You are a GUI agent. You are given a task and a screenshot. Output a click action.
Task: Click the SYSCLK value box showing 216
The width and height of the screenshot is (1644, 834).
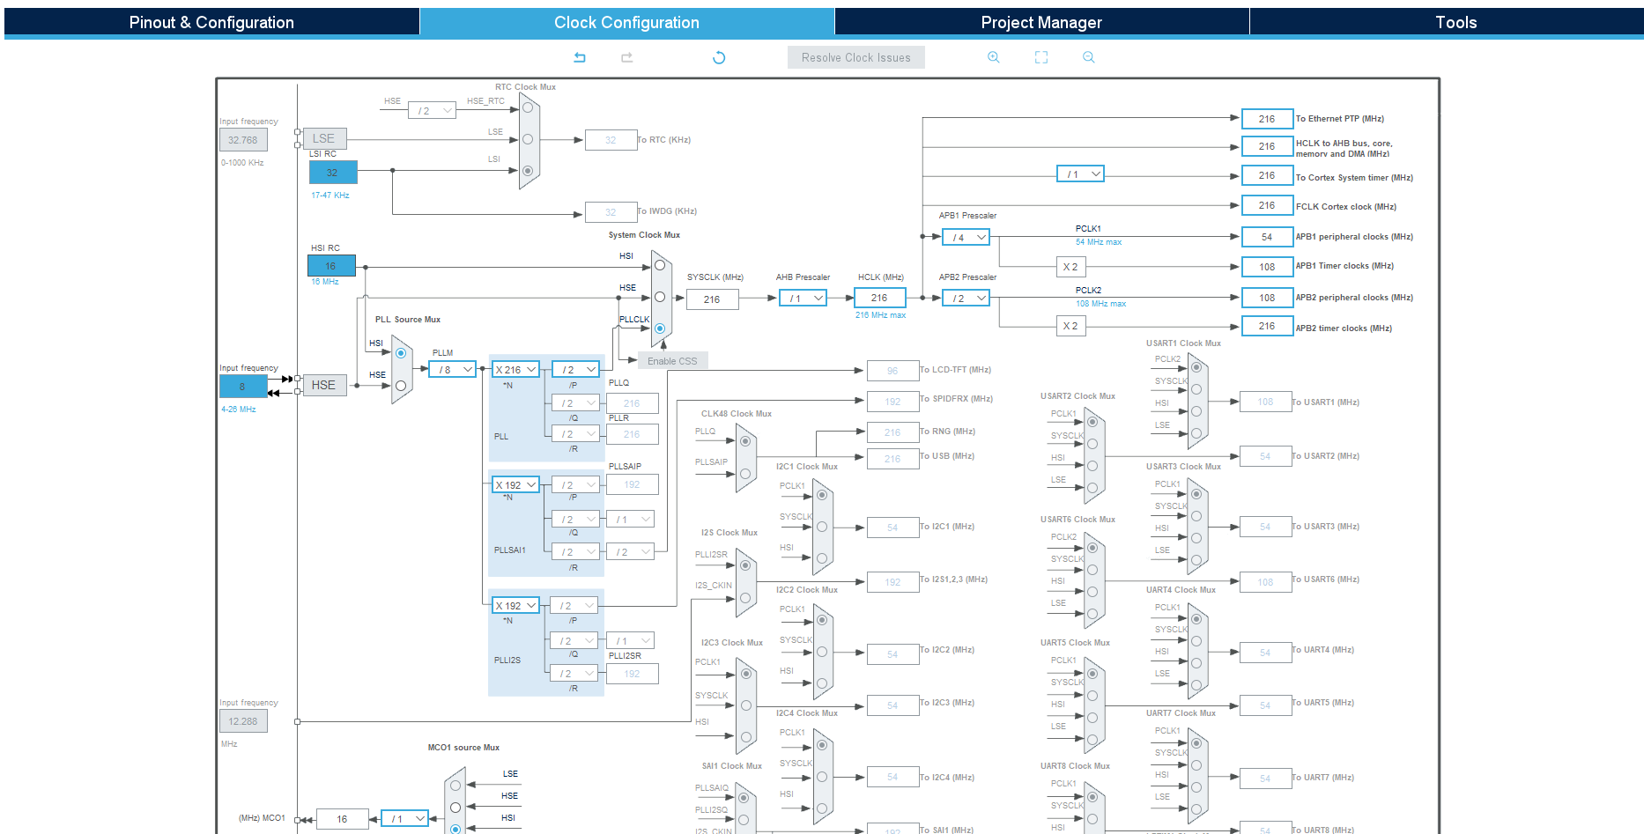(712, 299)
